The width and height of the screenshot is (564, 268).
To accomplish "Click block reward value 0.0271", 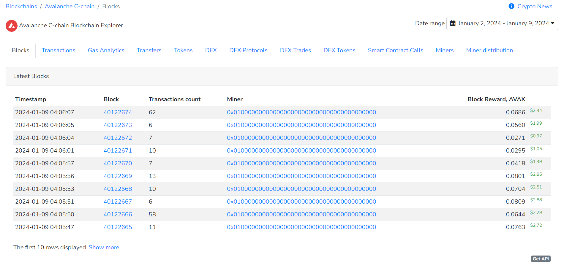I will click(516, 138).
